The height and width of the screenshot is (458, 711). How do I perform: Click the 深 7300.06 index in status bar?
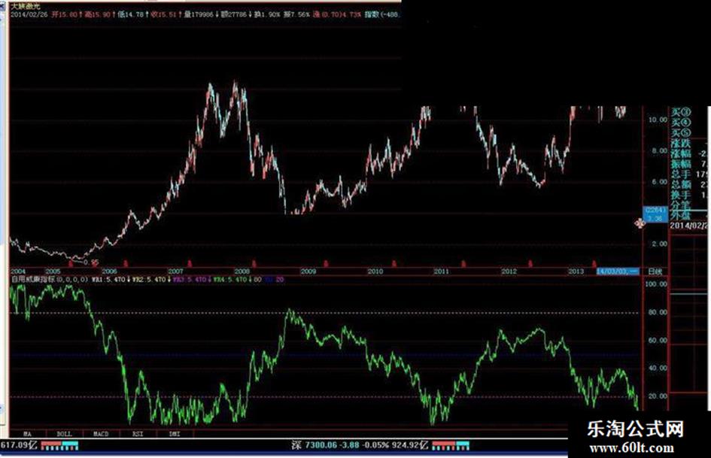pyautogui.click(x=314, y=445)
